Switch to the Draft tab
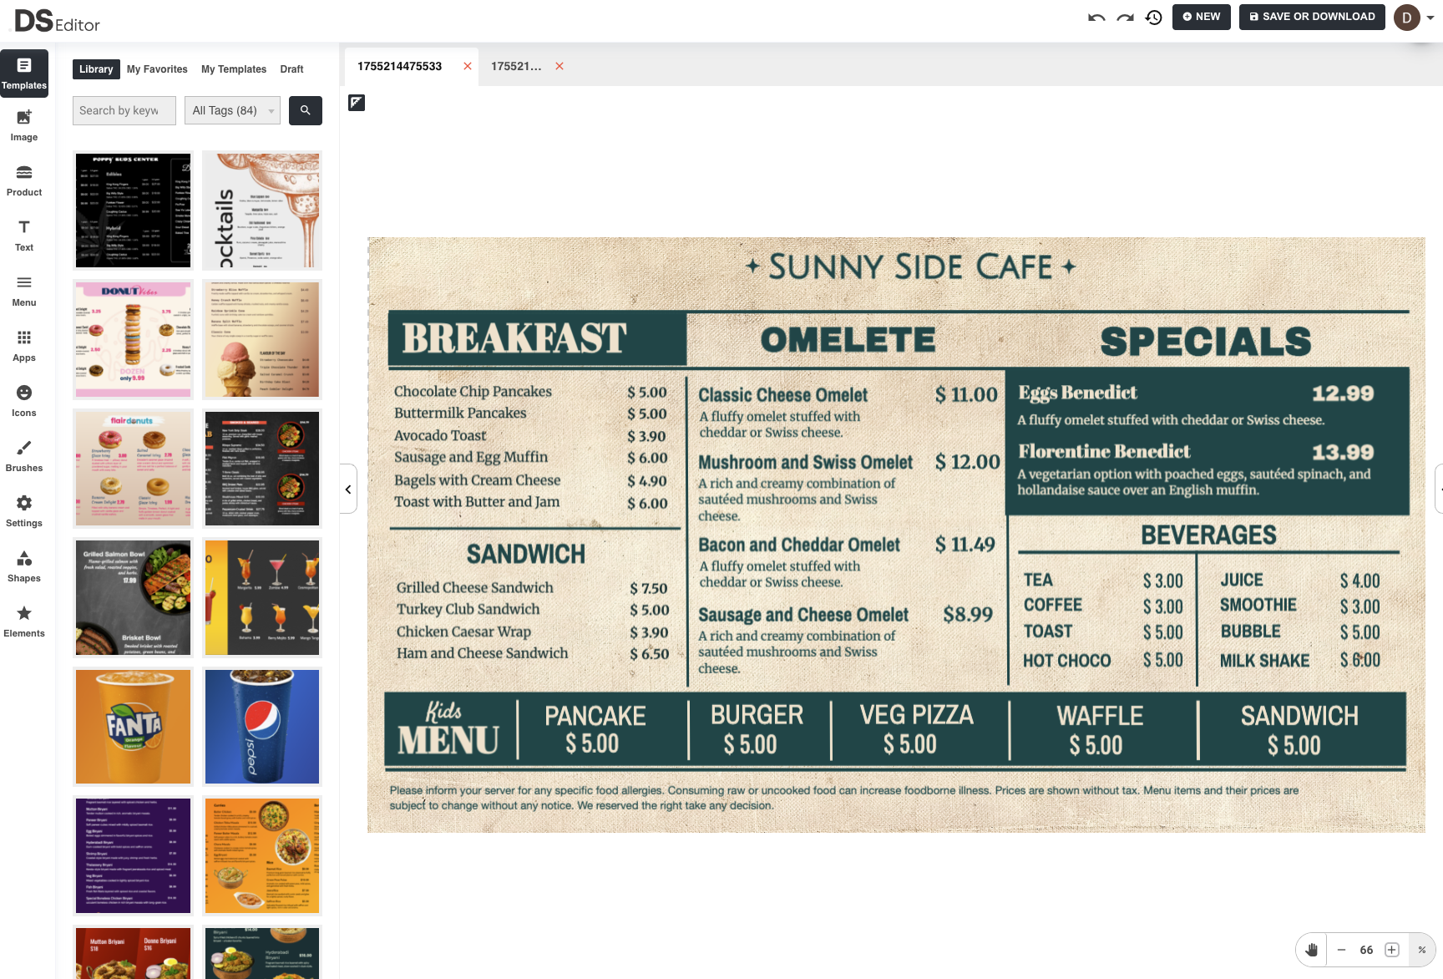Screen dimensions: 1443x979 pos(291,69)
